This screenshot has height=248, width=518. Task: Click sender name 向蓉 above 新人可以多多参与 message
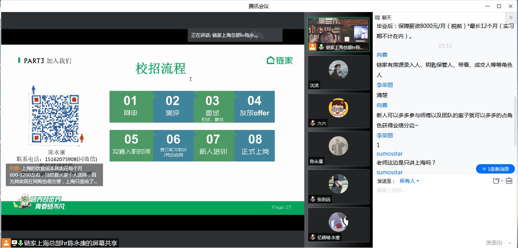pyautogui.click(x=382, y=105)
